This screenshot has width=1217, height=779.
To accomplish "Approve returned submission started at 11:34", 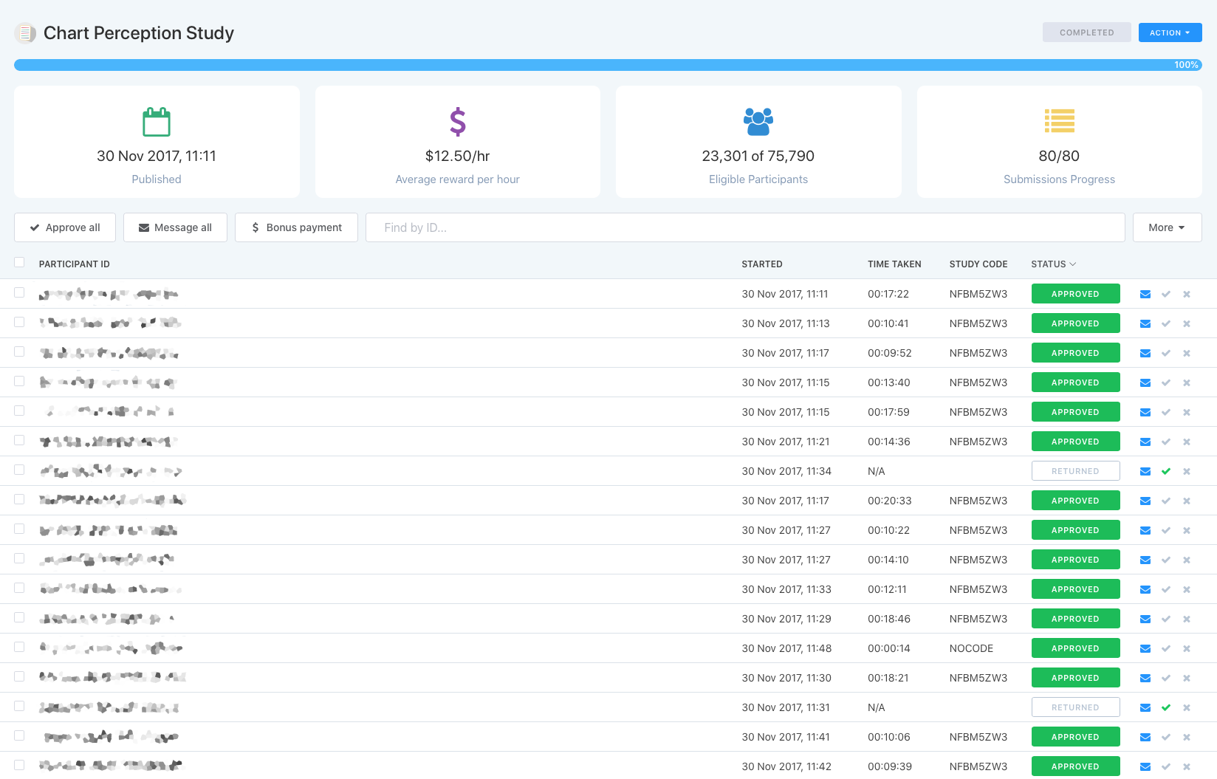I will [x=1166, y=471].
